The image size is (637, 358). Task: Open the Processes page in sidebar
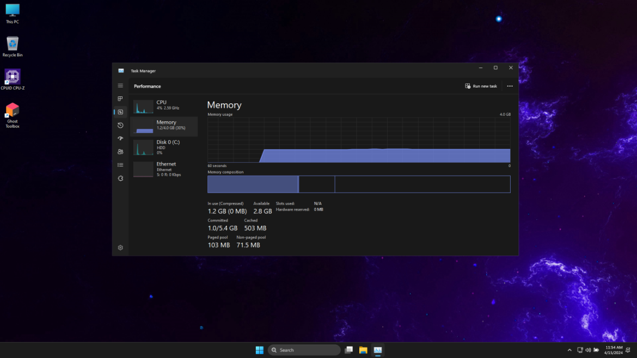coord(120,99)
